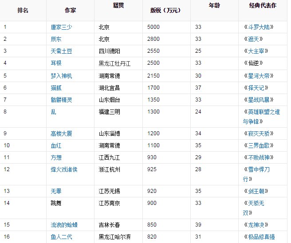Select royalty value 2800
This screenshot has width=291, height=243.
click(153, 39)
